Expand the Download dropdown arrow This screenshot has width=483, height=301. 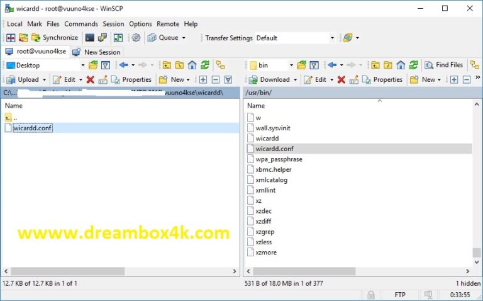pyautogui.click(x=295, y=79)
